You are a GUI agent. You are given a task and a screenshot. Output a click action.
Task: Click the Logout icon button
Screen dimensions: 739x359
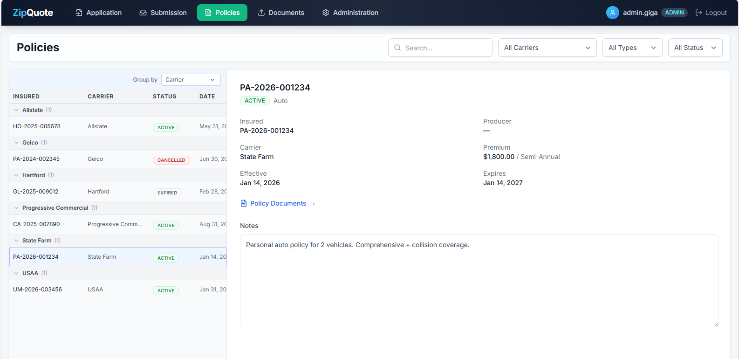(698, 13)
